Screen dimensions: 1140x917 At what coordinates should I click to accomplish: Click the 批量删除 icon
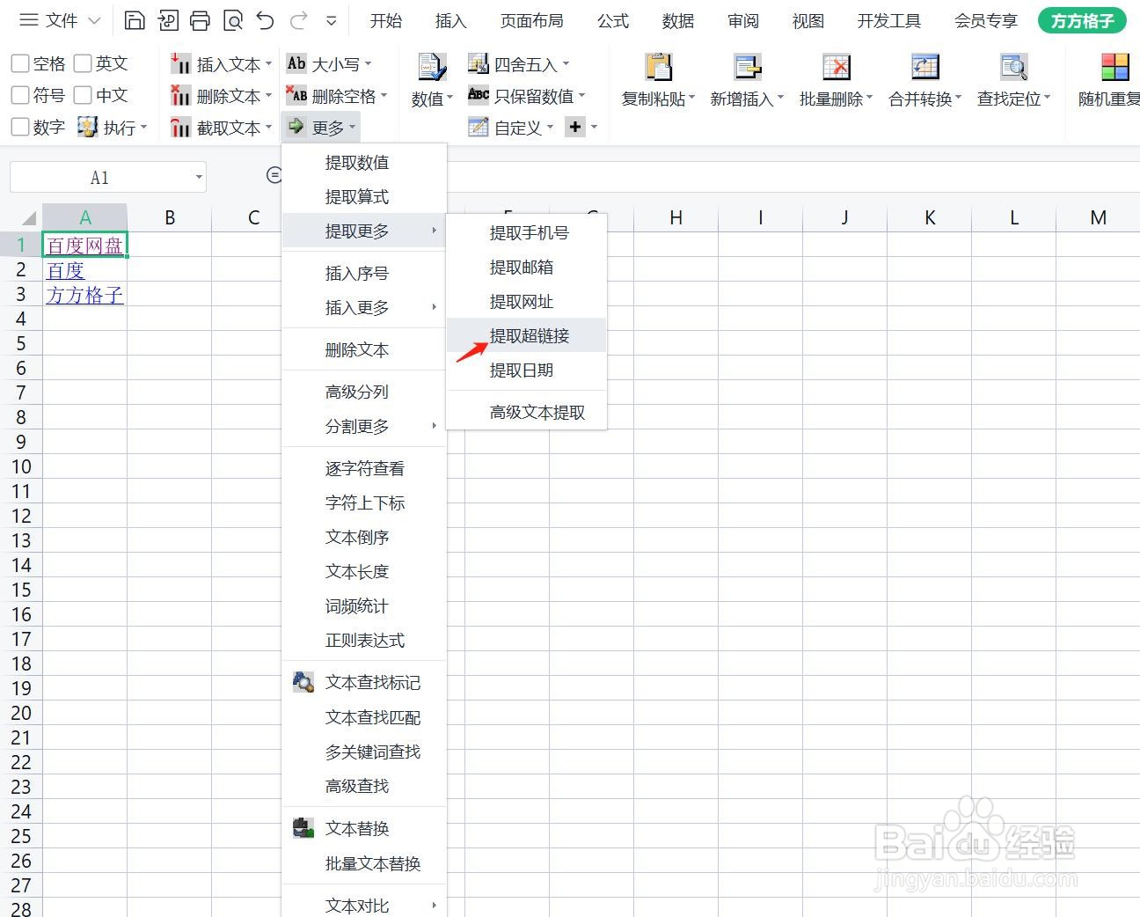(836, 68)
